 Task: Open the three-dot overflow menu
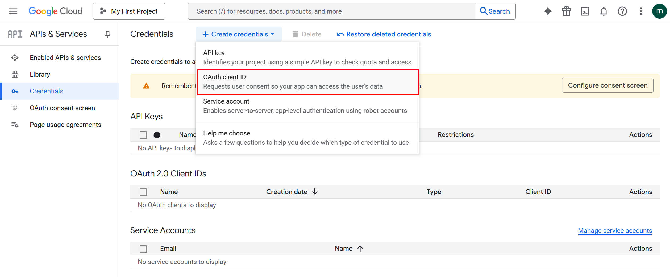pos(641,11)
